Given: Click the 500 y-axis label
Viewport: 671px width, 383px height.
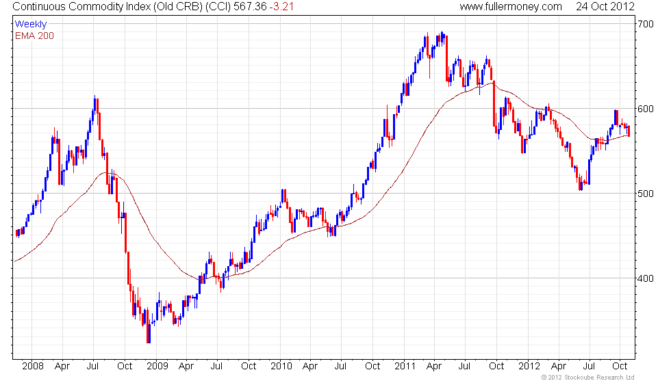Looking at the screenshot, I should [645, 193].
